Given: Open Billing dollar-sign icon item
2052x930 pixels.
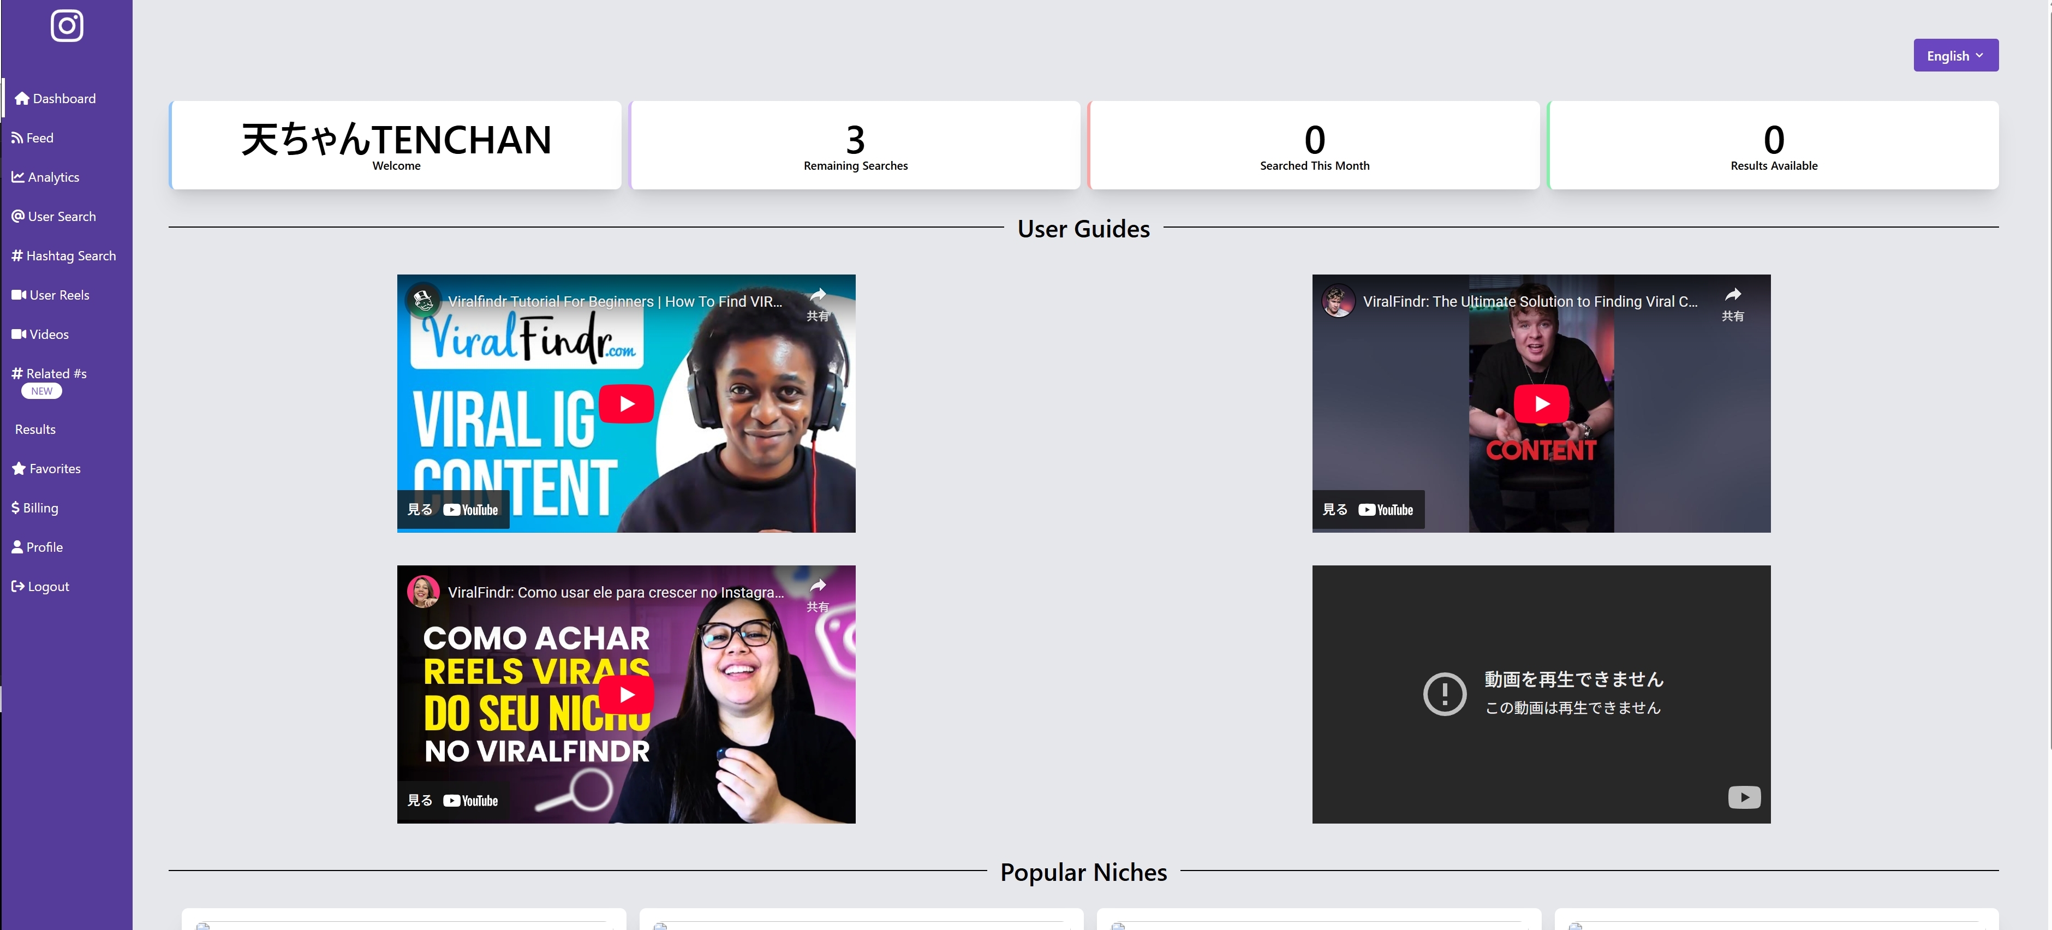Looking at the screenshot, I should tap(15, 508).
